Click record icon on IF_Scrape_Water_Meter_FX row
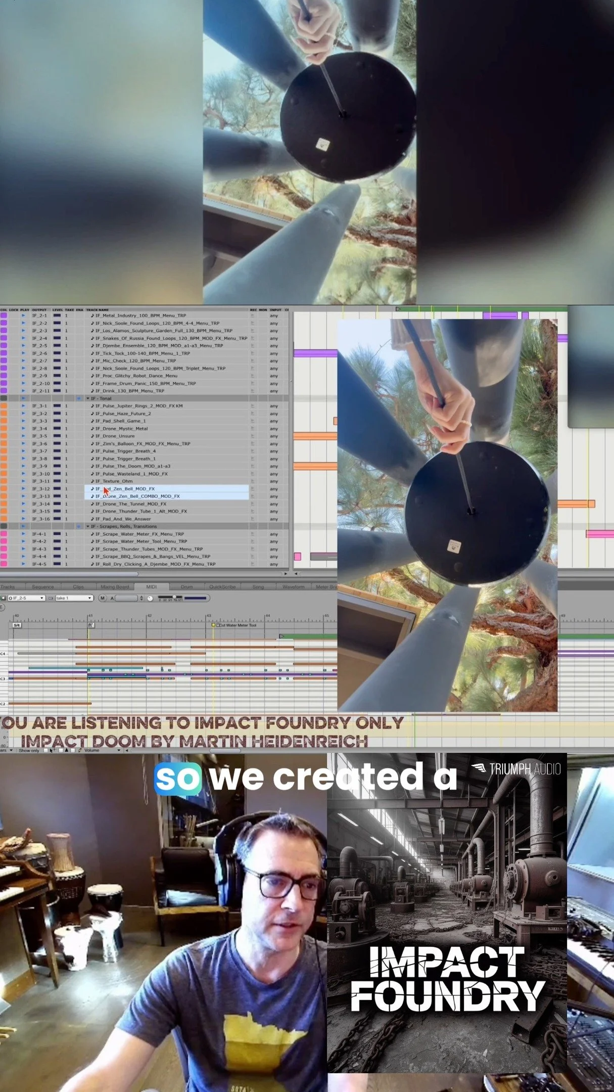Viewport: 614px width, 1092px height. coord(252,534)
